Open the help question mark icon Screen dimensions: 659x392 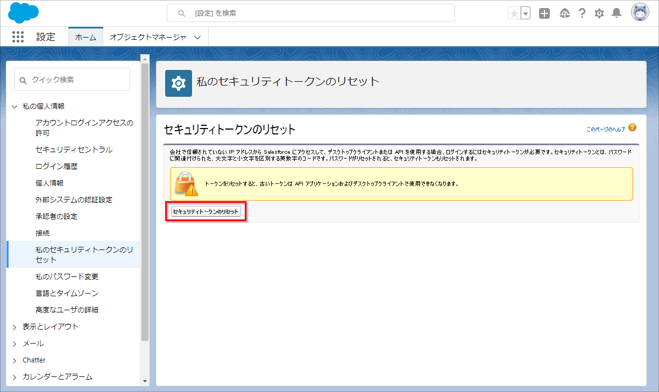point(582,13)
